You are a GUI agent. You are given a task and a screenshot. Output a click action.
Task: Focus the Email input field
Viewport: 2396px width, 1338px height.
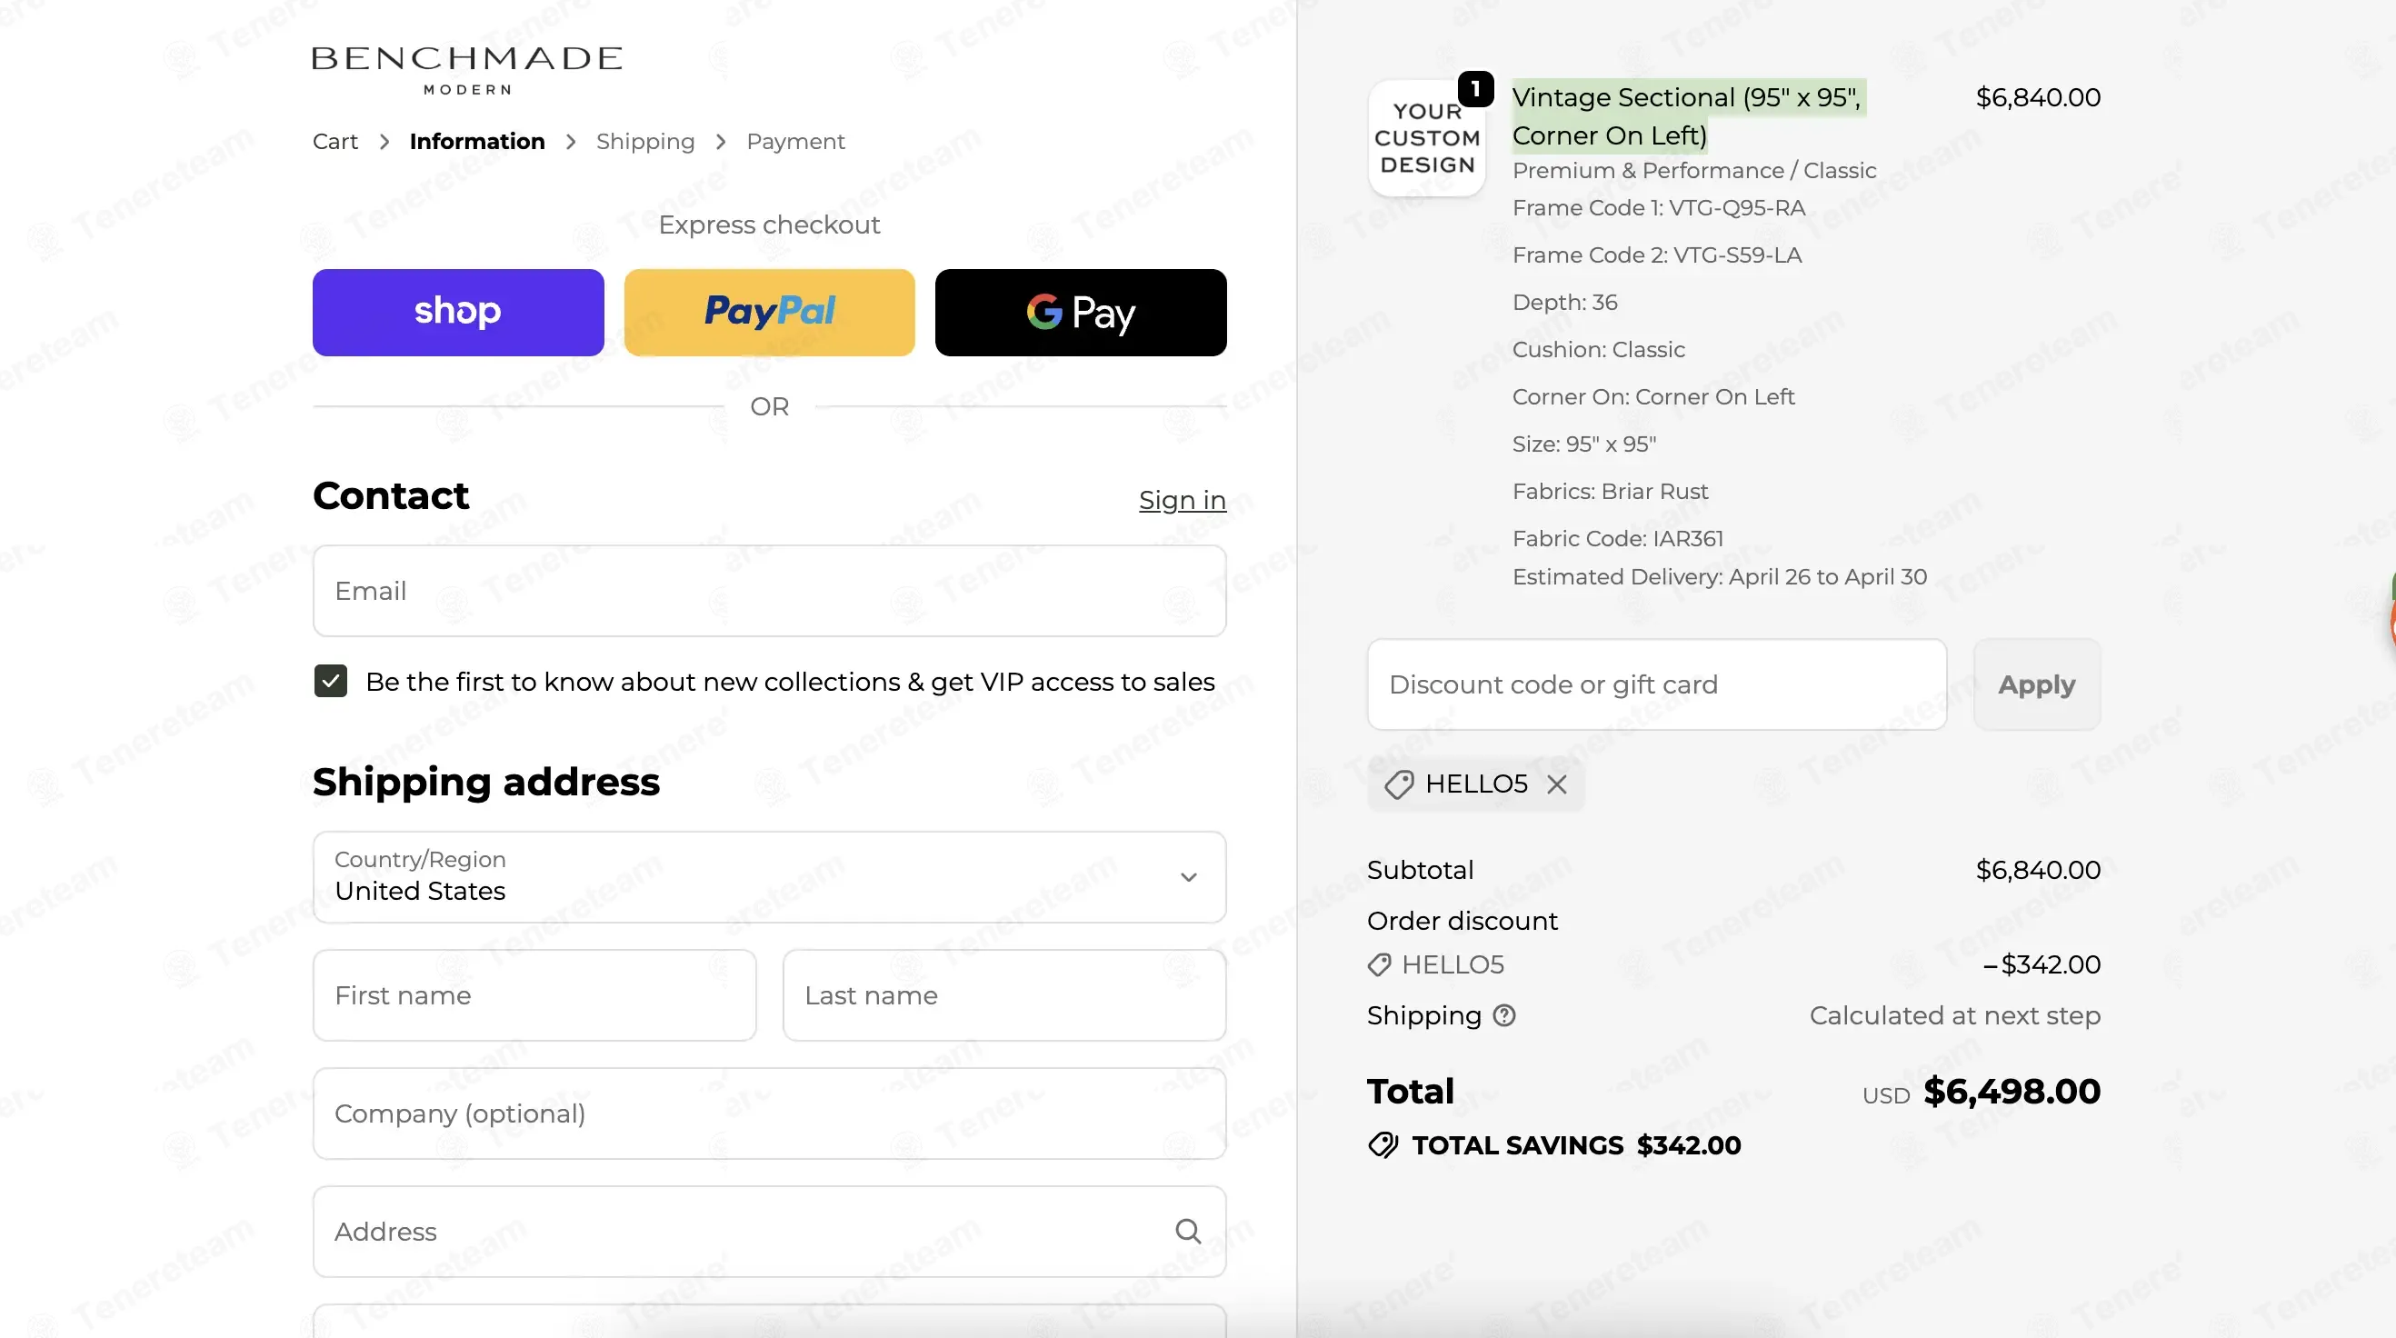point(769,591)
